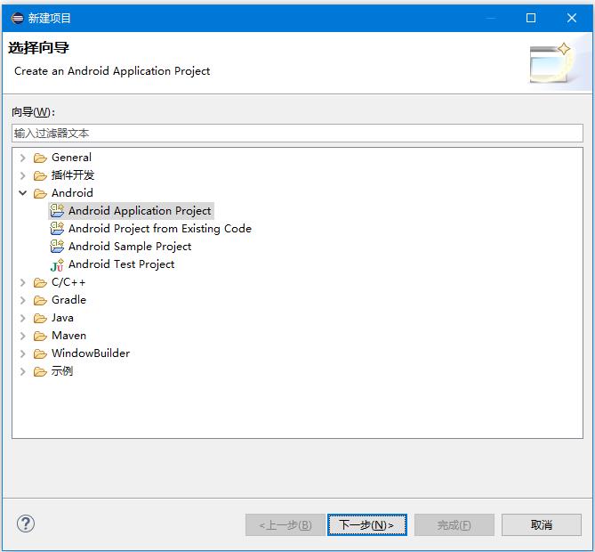Click the 取消 button

click(x=541, y=525)
